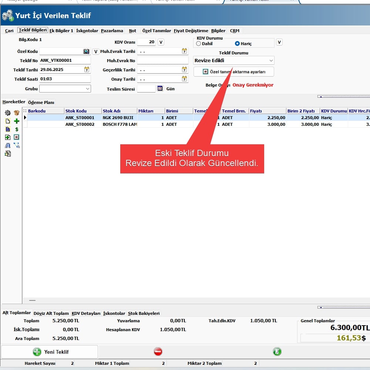This screenshot has width=370, height=370.
Task: Open the calendar for Geçerlilik Tarihi
Action: click(184, 70)
